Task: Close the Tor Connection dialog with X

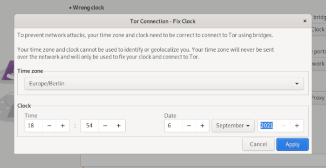Action: [x=305, y=21]
